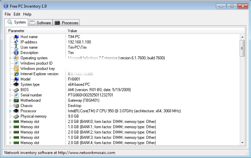Click the Host name computer icon
251x158 pixels.
(16, 37)
